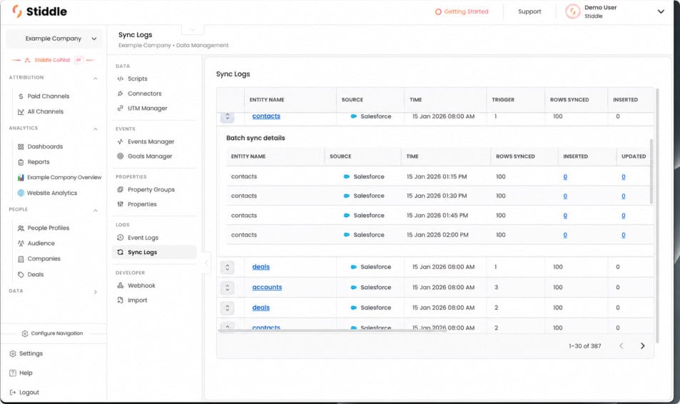Open Scripts code icon
Image resolution: width=680 pixels, height=404 pixels.
(121, 79)
